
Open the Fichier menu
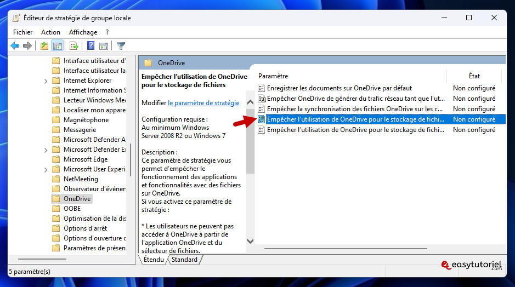(22, 32)
